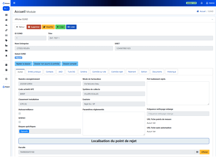Viewport: 216px width, 157px height.
Task: Click the Rejeter le dossier button
Action: coord(23,64)
